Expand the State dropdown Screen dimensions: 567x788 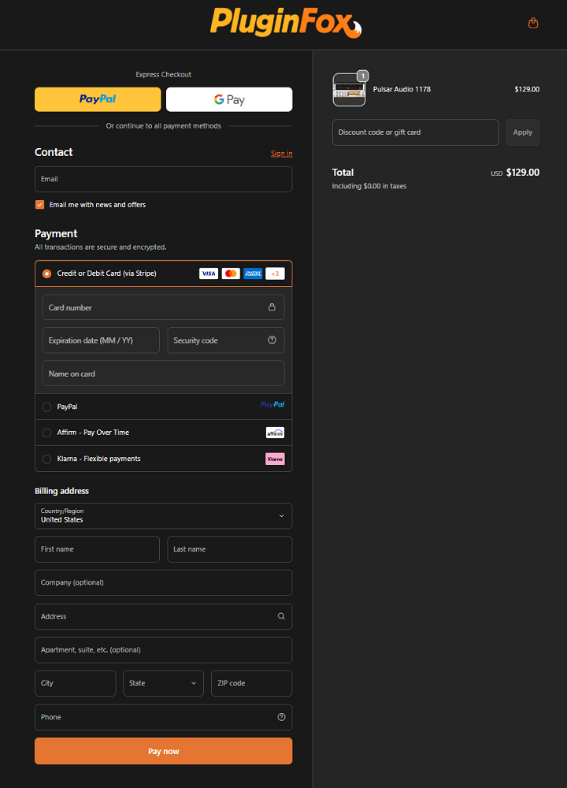click(163, 683)
